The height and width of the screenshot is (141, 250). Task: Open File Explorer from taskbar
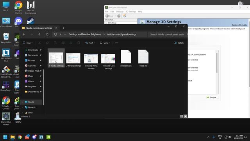(x=12, y=137)
